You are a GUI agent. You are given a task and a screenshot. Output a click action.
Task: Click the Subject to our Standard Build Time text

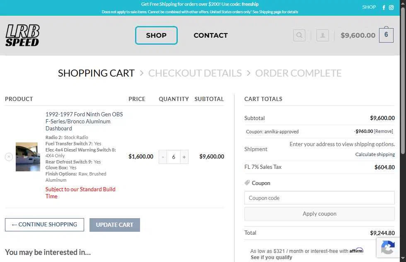[x=80, y=193]
